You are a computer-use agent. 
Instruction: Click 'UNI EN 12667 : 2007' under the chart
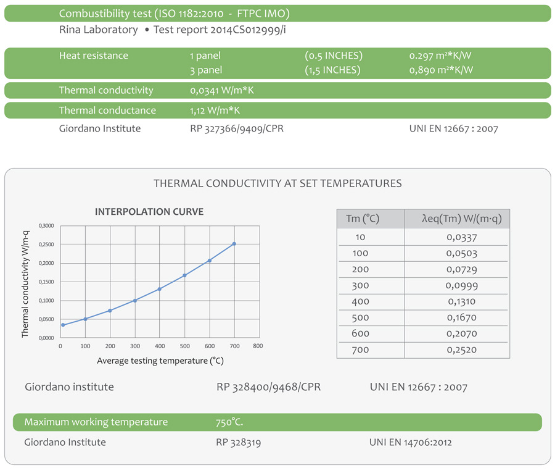coord(419,387)
